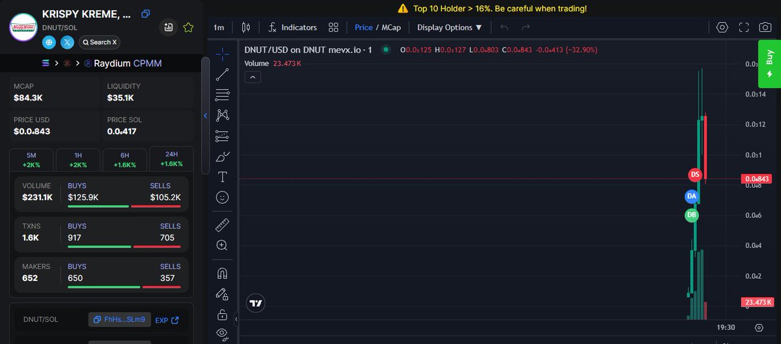
Task: Expand the Display Options dropdown
Action: coord(450,27)
